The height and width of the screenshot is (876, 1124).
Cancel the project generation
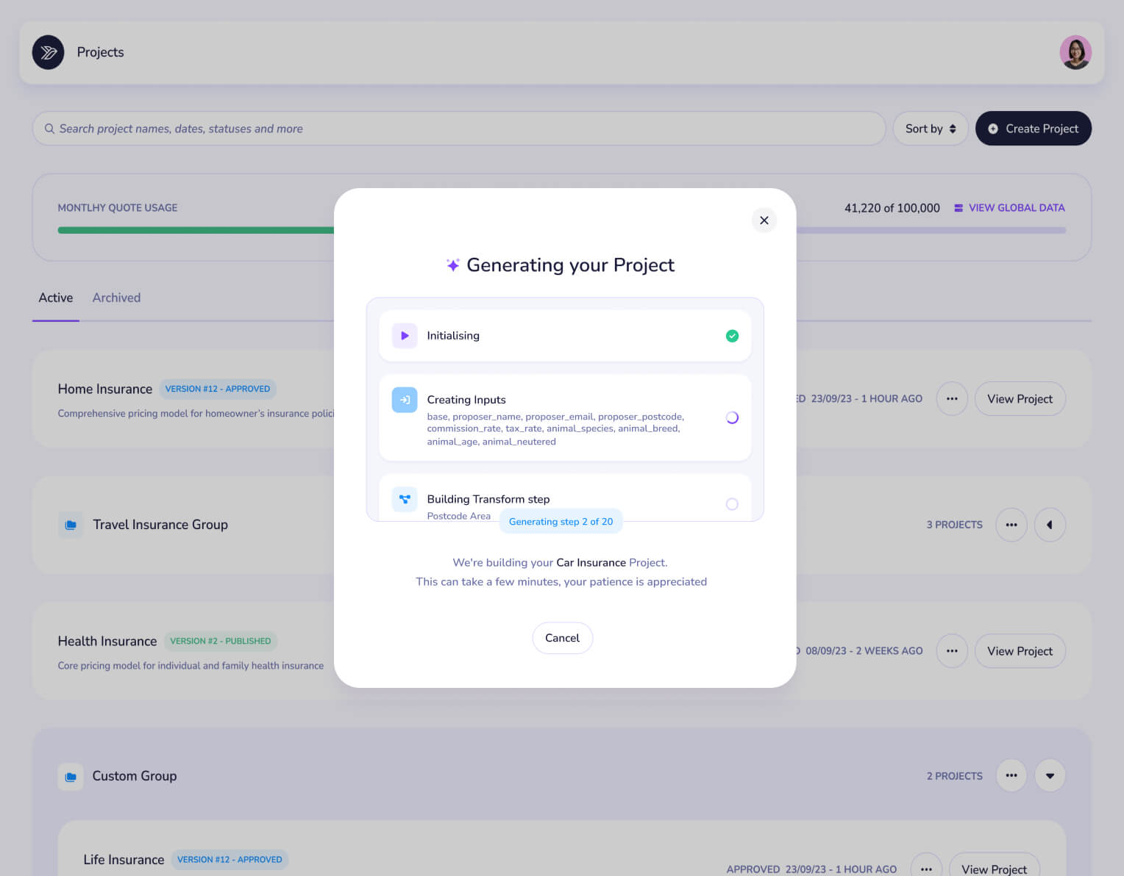[x=562, y=638]
